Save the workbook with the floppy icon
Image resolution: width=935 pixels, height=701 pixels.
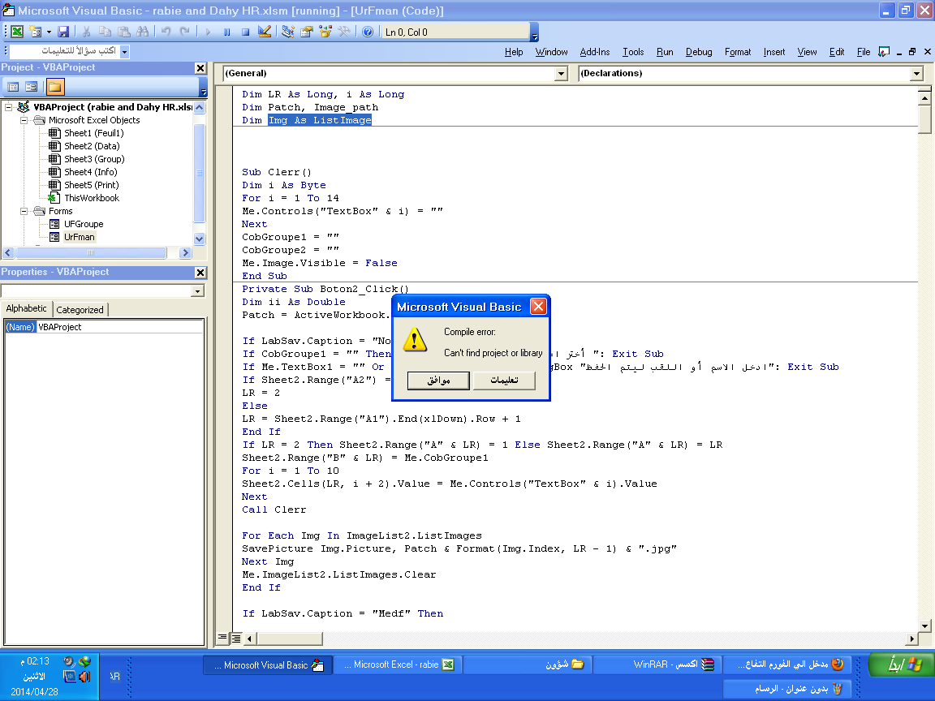click(x=63, y=32)
